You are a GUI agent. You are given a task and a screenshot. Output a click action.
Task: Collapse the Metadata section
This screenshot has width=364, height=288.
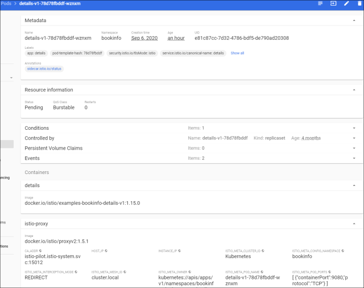pos(354,20)
